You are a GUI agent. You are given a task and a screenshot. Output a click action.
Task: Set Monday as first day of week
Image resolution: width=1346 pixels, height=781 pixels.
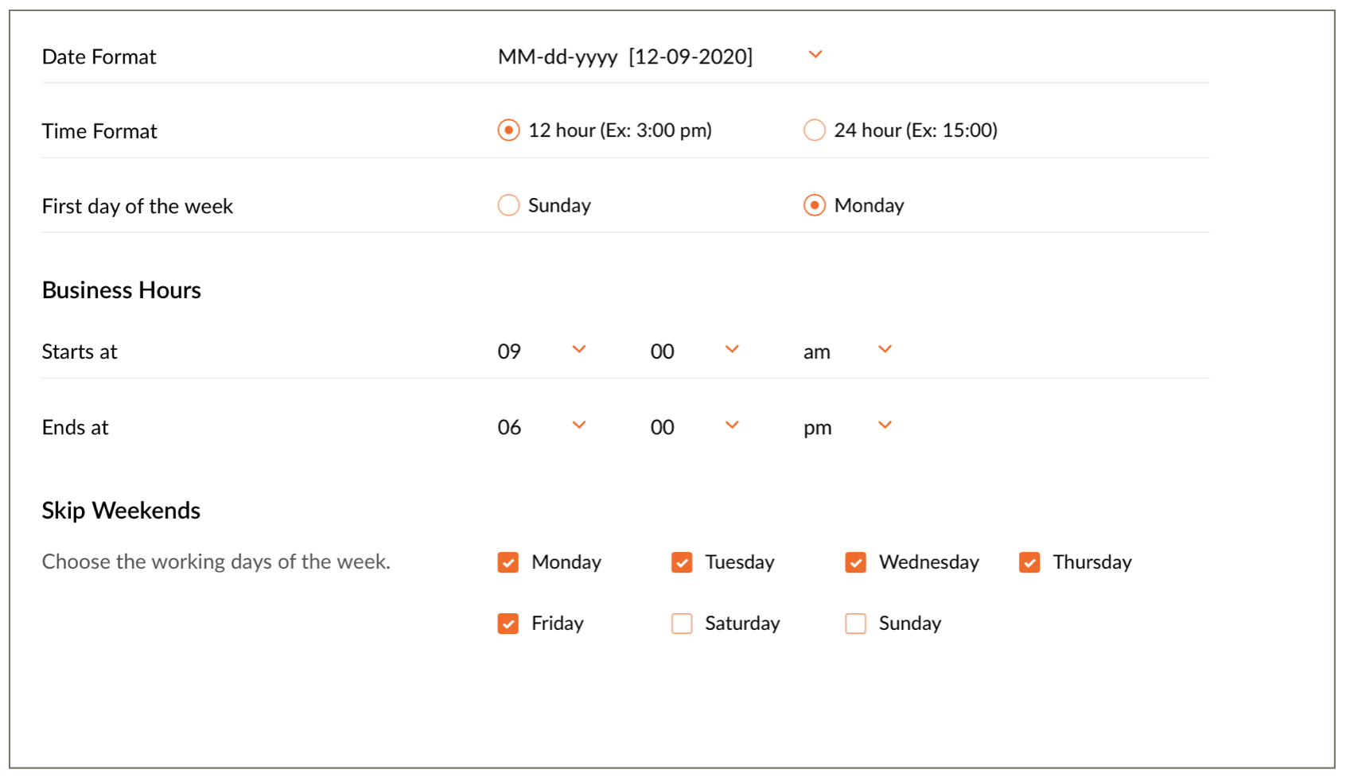tap(814, 205)
